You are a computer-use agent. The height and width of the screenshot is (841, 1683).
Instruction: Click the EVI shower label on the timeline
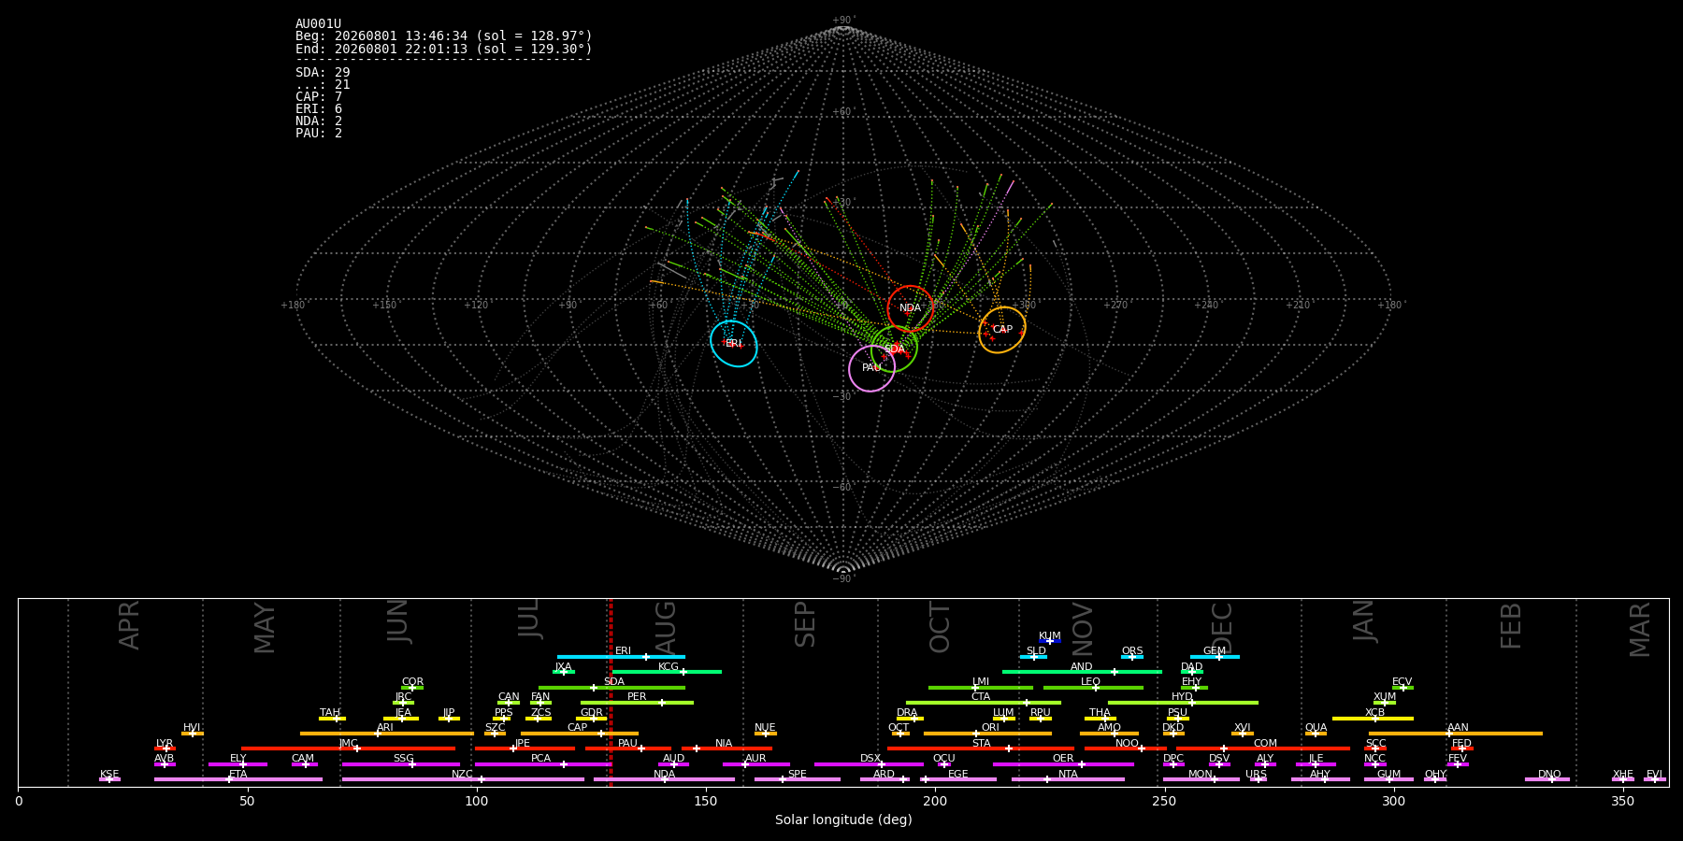pos(1654,775)
